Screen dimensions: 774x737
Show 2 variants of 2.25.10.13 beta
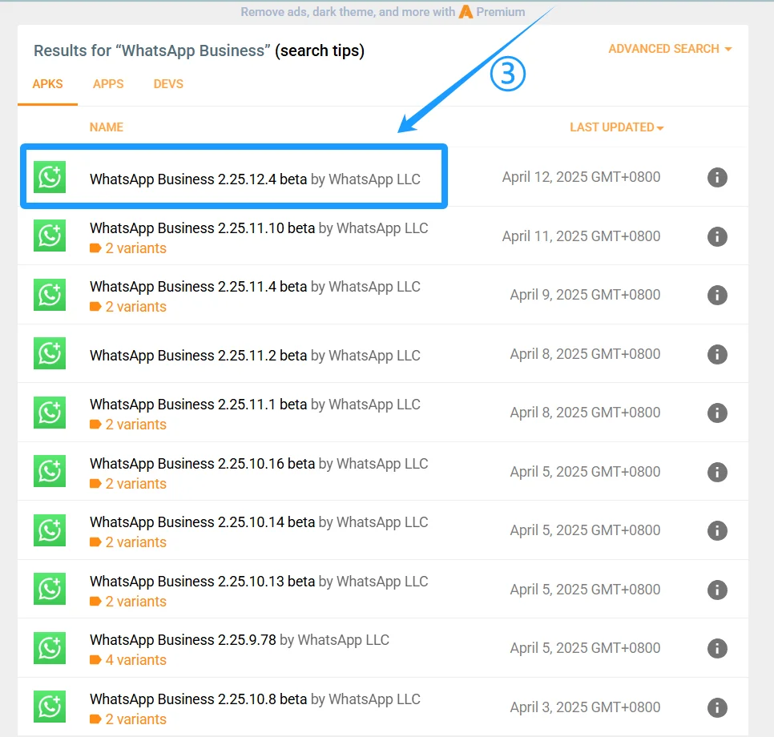coord(128,602)
